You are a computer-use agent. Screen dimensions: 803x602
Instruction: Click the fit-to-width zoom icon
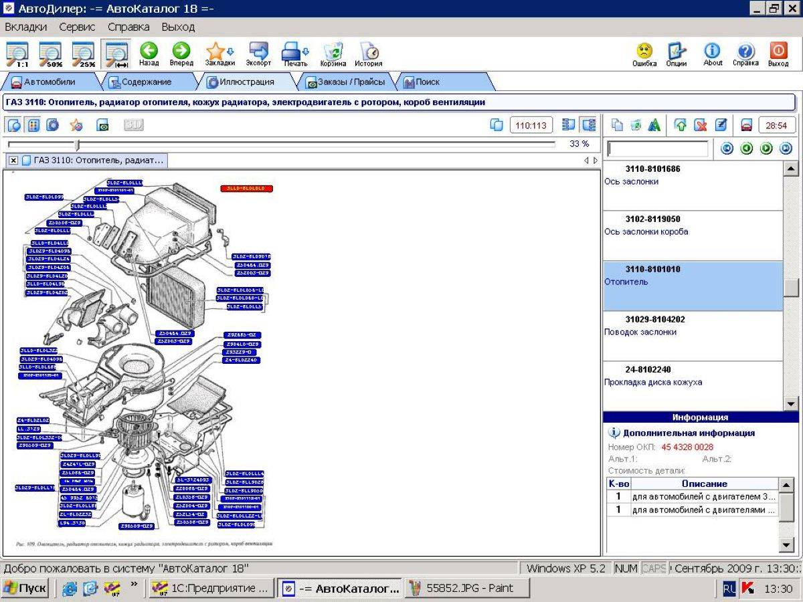click(x=116, y=54)
